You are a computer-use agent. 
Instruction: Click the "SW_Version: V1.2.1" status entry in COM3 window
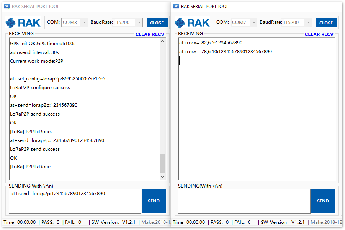(113, 222)
